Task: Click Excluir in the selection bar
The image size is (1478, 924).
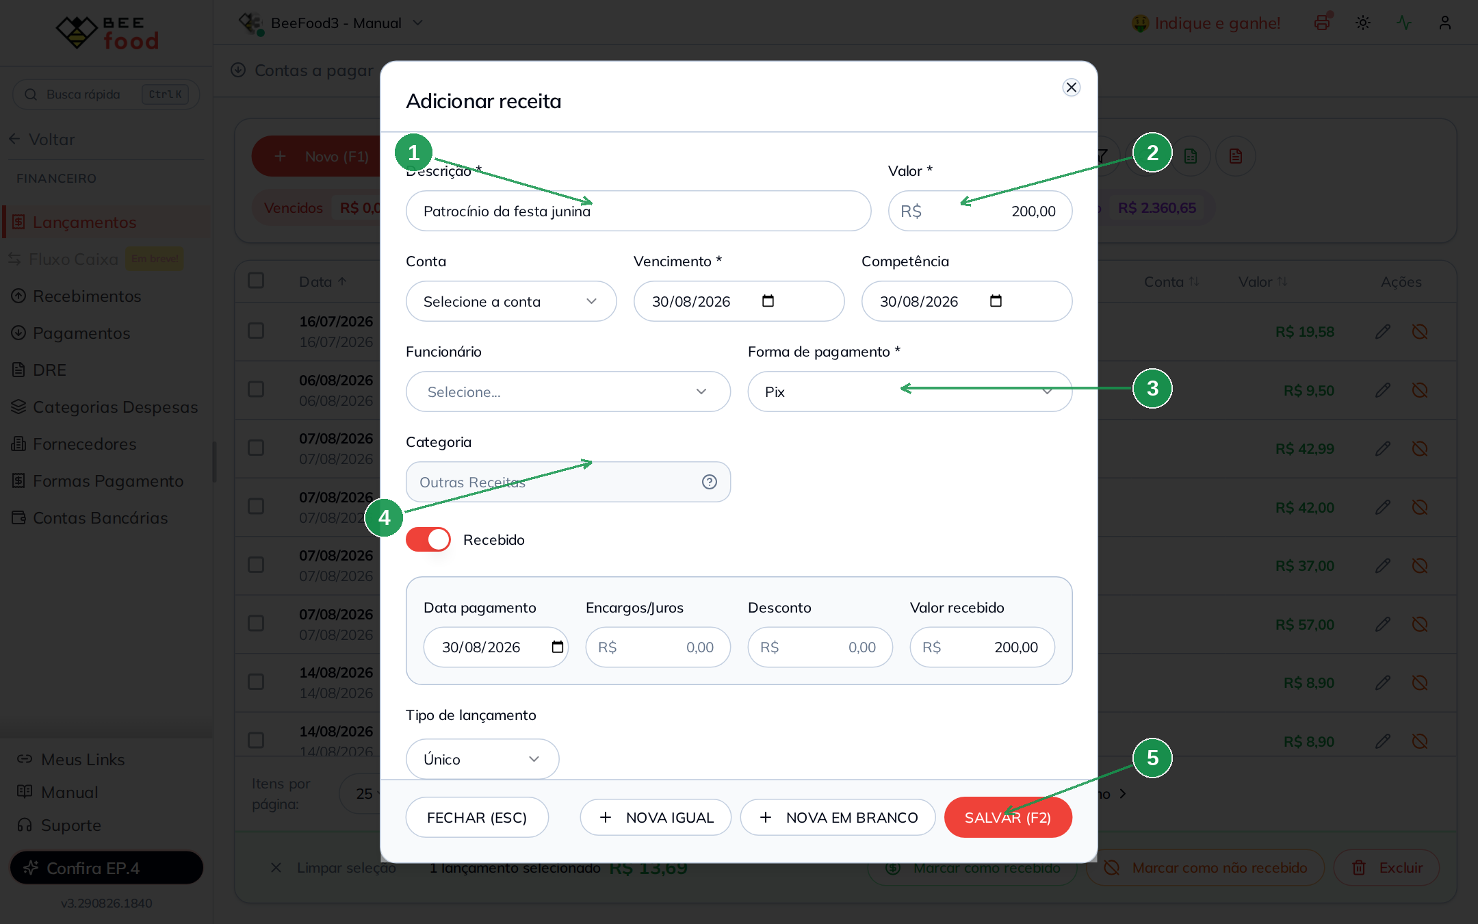Action: click(x=1387, y=868)
